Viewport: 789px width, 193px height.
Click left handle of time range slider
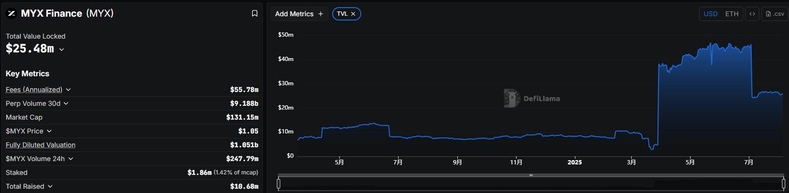pyautogui.click(x=279, y=183)
